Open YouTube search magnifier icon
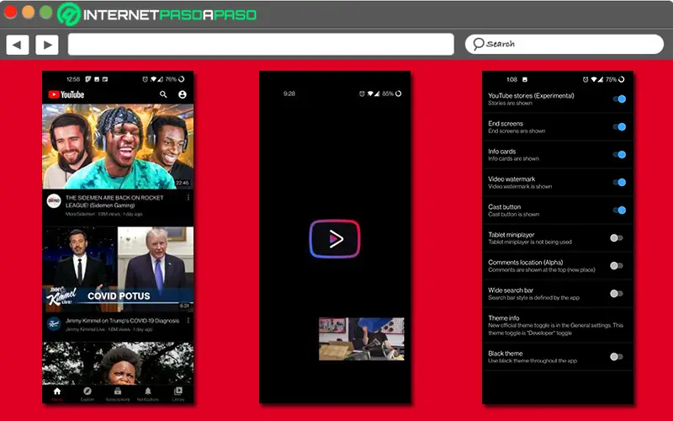 tap(163, 94)
